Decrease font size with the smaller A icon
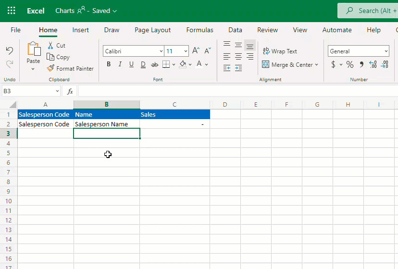Viewport: 398px width, 269px height. point(208,51)
